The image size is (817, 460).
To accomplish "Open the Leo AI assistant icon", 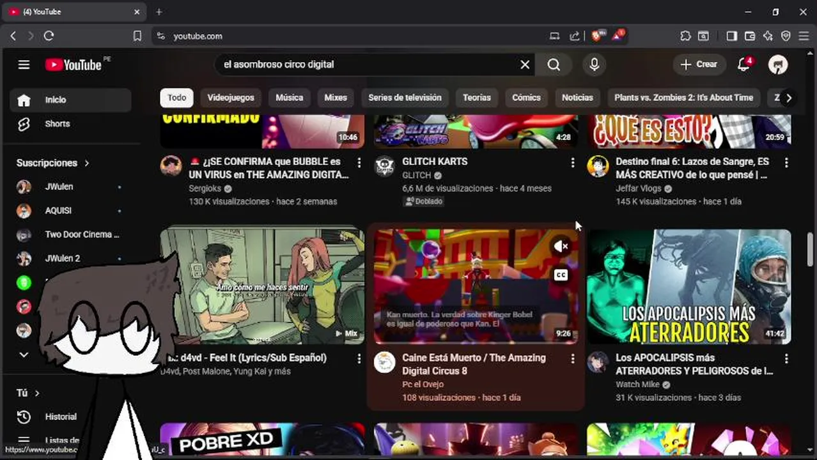I will coord(768,36).
